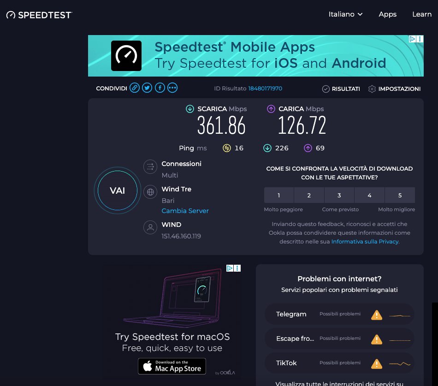Expand the TikTok problems entry
The width and height of the screenshot is (438, 386).
(339, 363)
